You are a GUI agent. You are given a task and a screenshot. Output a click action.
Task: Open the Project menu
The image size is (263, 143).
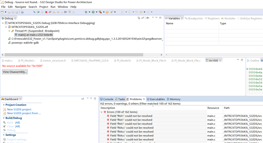point(43,7)
